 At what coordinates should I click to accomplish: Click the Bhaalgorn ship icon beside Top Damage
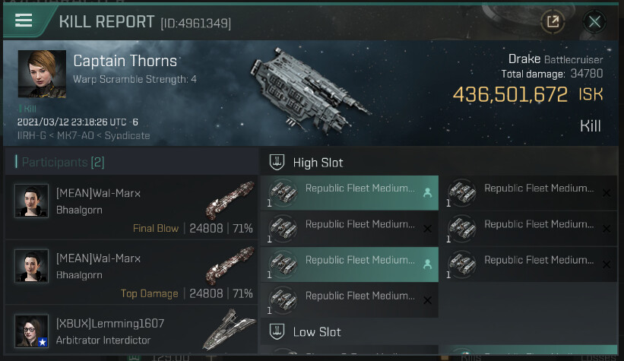(229, 265)
